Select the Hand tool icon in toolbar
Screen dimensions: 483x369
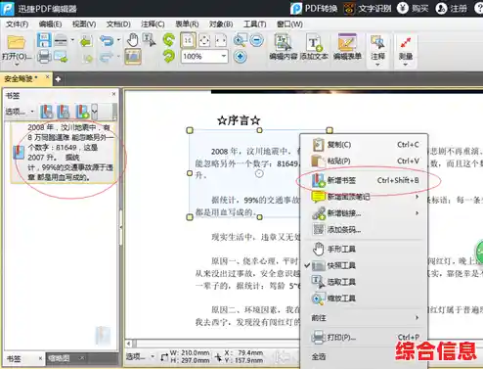133,40
